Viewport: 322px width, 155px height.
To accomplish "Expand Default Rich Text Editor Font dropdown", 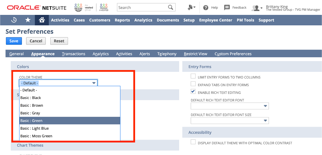I will (x=265, y=106).
